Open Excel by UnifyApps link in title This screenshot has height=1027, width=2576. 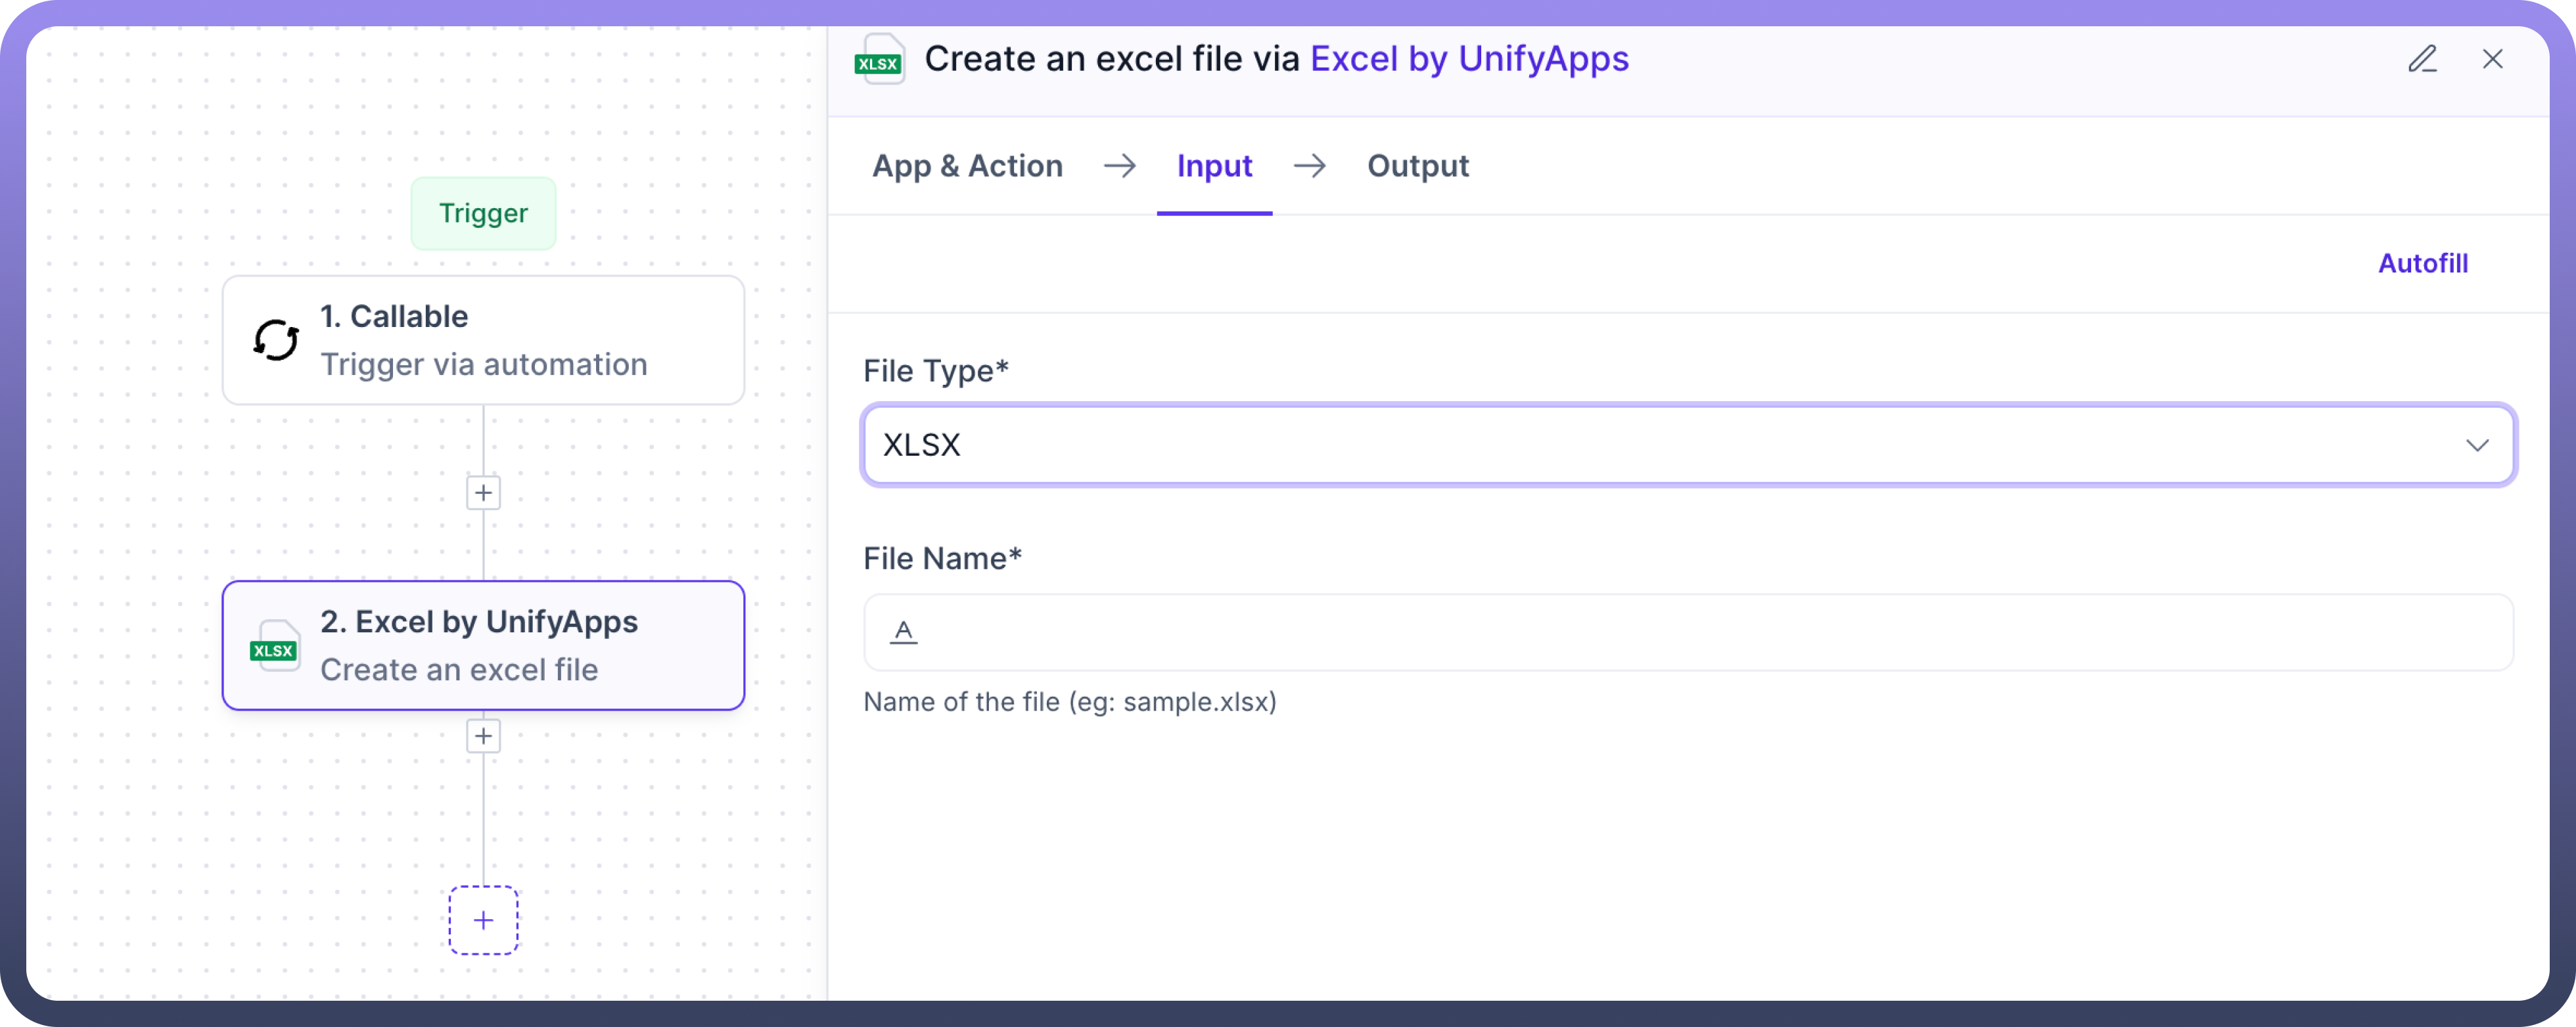pyautogui.click(x=1469, y=59)
